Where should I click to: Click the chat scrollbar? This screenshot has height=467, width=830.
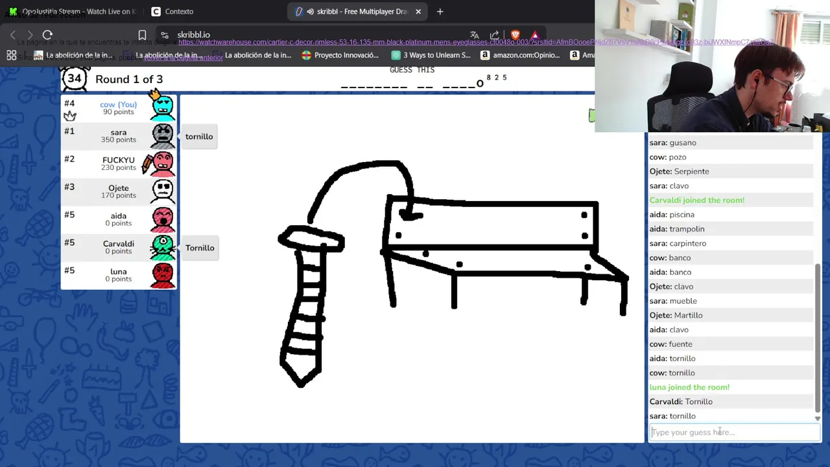817,337
